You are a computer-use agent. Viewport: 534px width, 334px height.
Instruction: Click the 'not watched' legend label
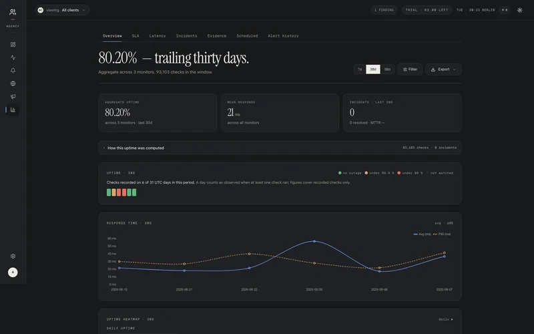click(442, 173)
